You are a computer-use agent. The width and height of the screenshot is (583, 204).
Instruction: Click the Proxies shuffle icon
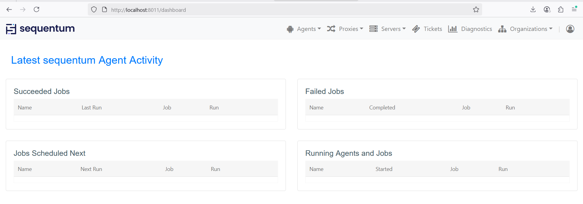(331, 29)
